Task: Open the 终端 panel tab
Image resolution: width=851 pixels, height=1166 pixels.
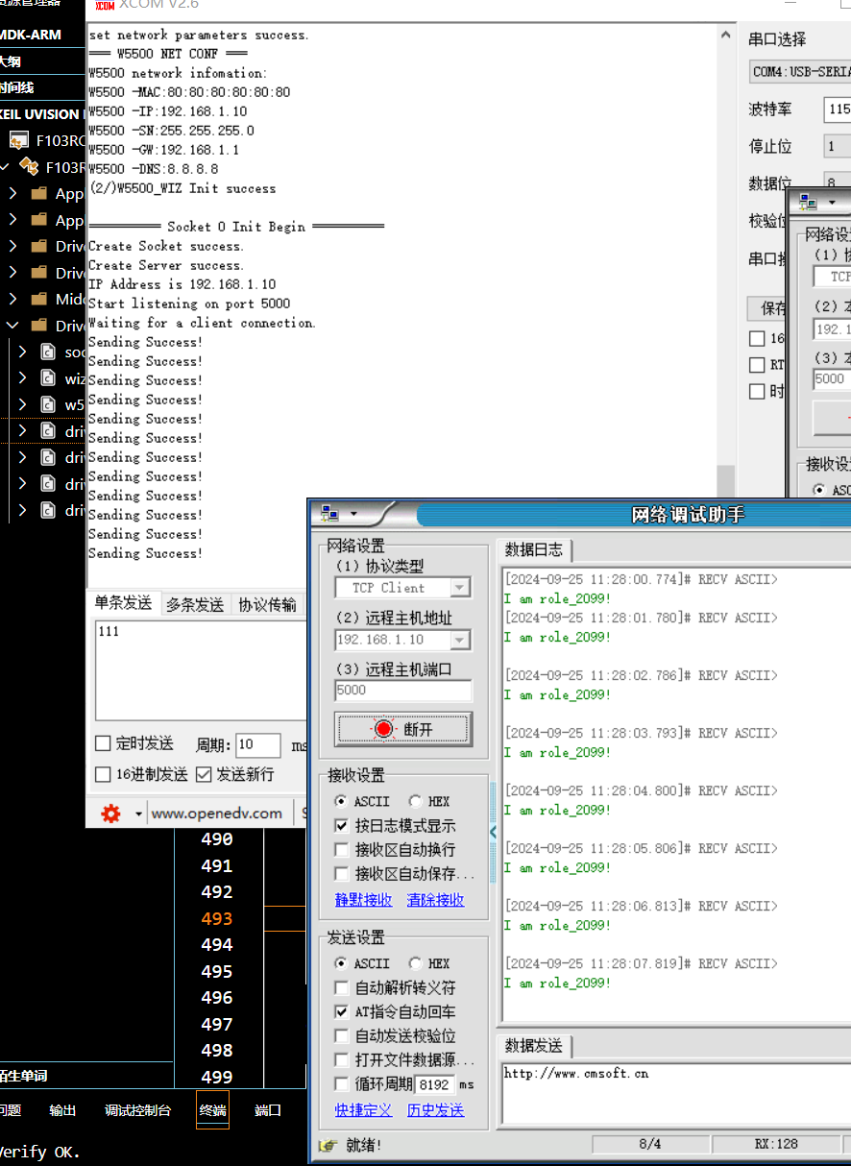Action: click(213, 1110)
